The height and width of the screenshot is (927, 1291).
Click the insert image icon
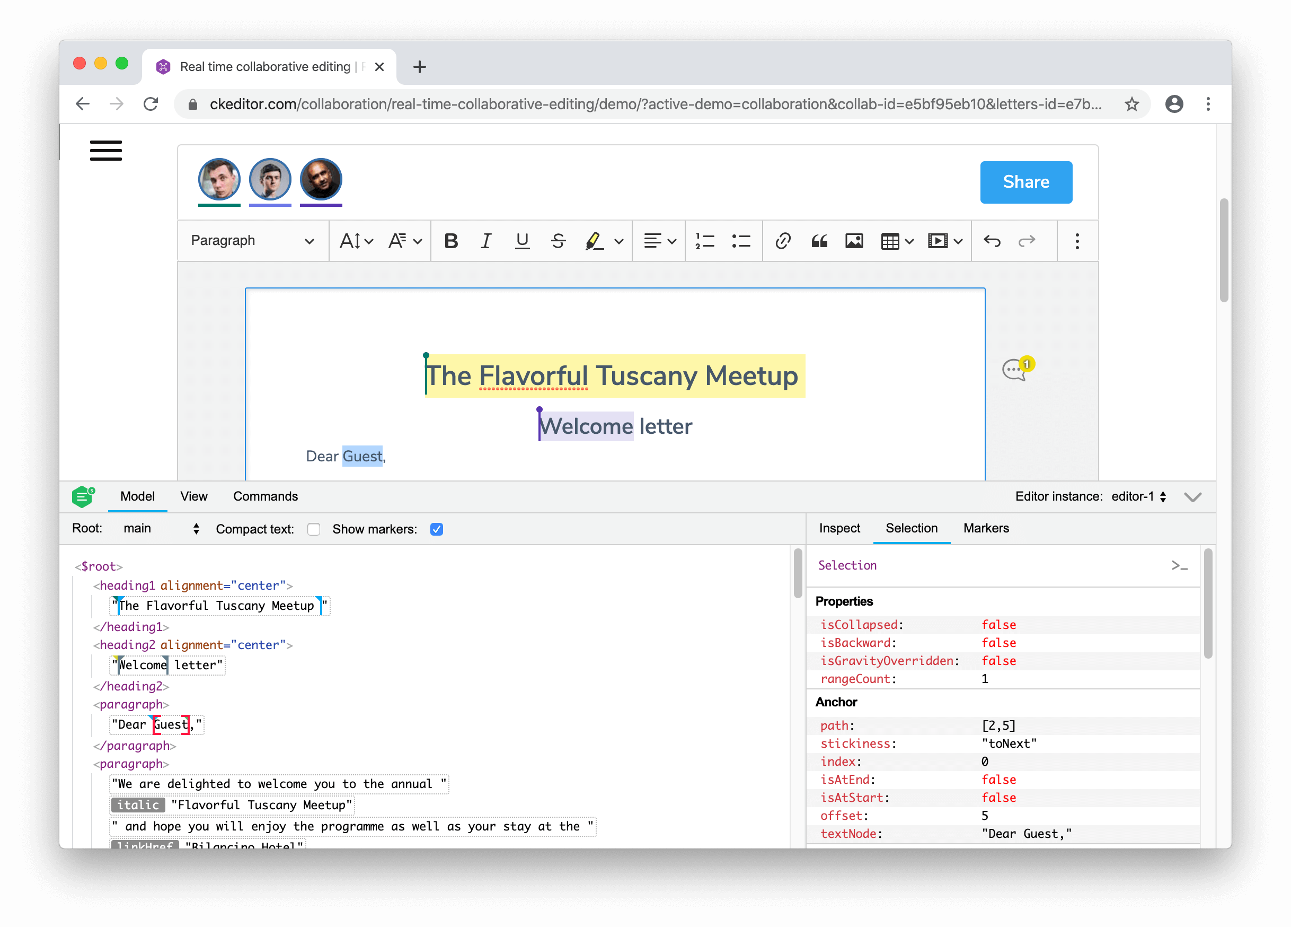tap(854, 241)
